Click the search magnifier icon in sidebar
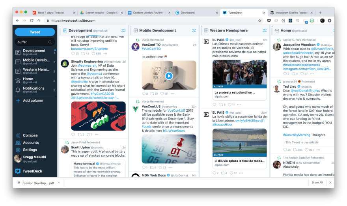 (x=50, y=42)
